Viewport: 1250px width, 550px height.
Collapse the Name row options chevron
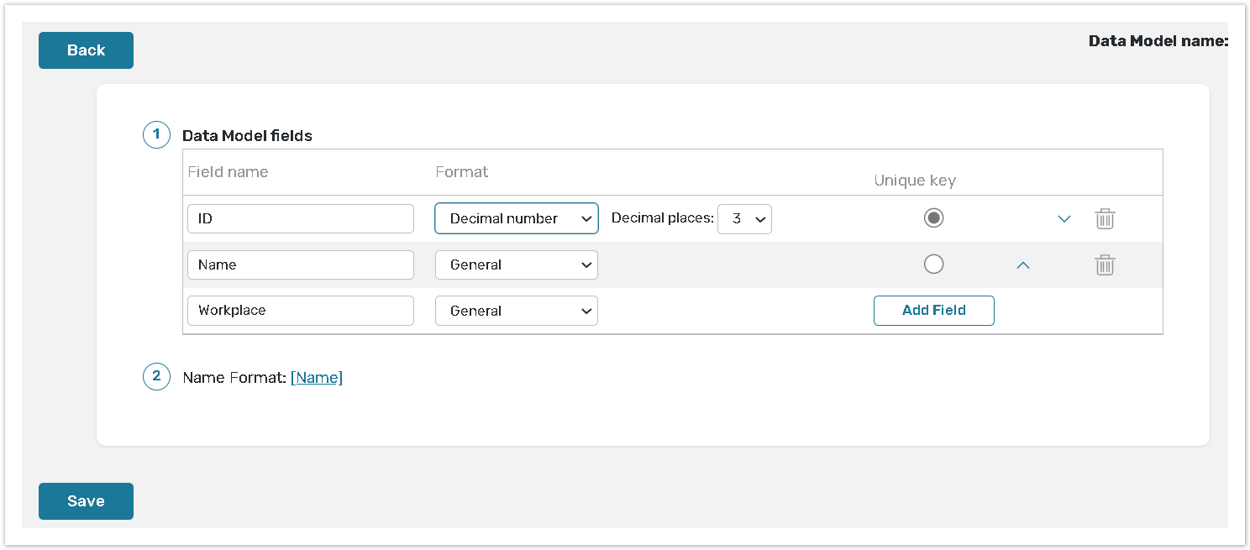point(1023,265)
